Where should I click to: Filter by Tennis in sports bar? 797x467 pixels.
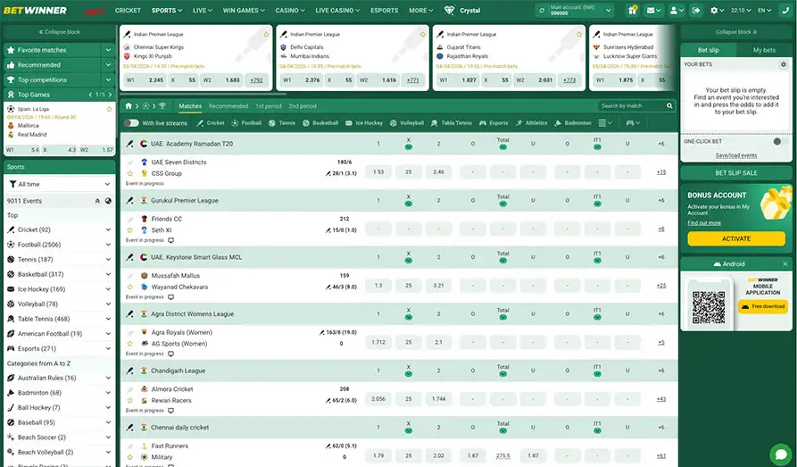(x=282, y=122)
